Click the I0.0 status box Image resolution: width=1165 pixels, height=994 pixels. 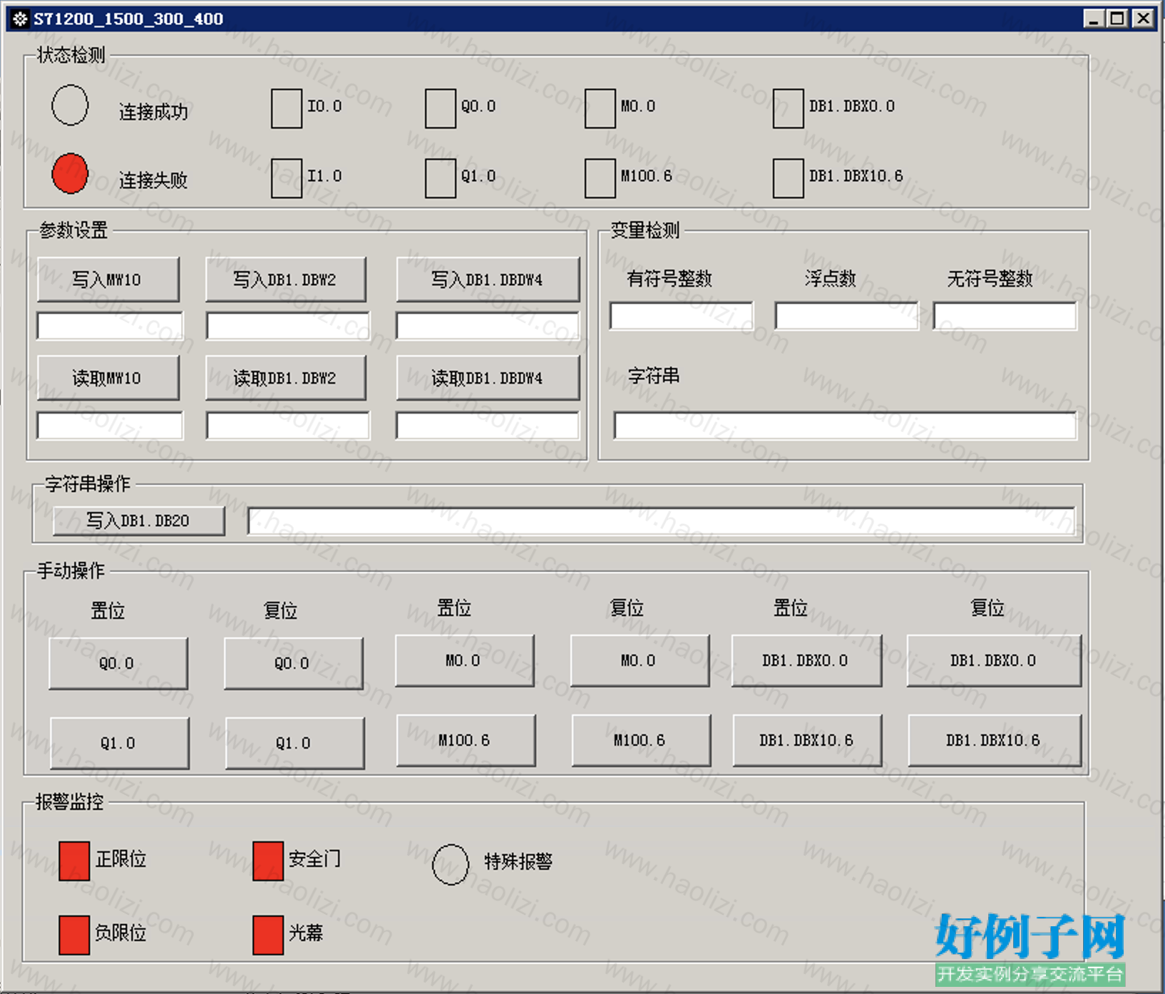click(x=287, y=108)
